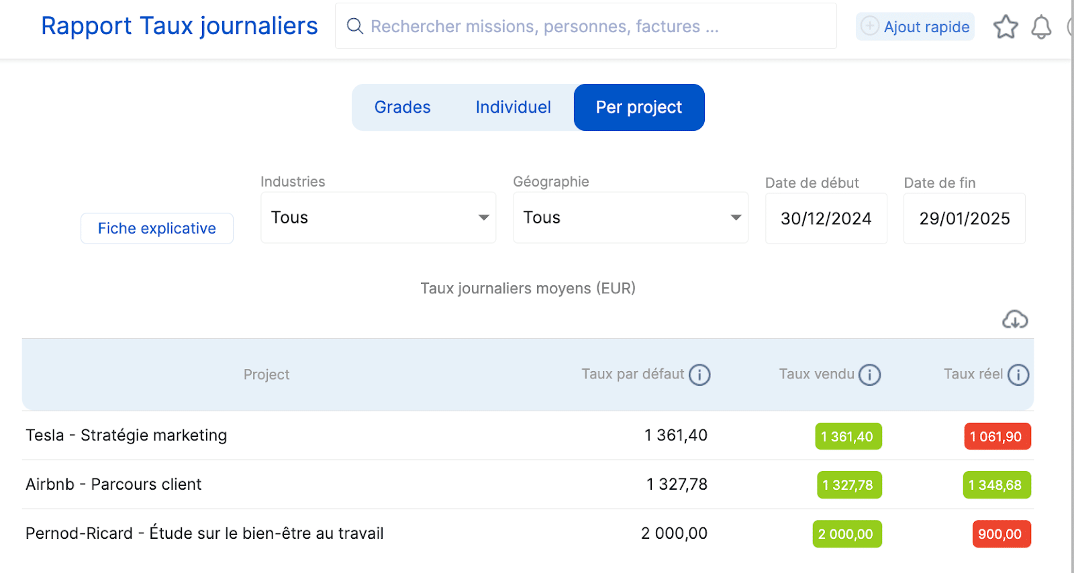Select Airbnb - Parcours client row

coord(528,484)
